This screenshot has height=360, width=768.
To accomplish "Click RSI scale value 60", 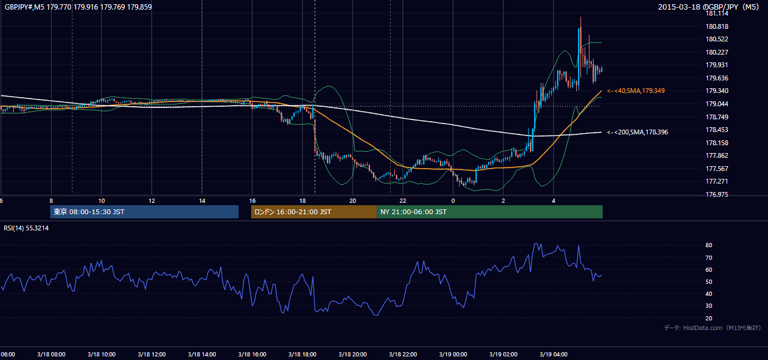I will (x=709, y=269).
